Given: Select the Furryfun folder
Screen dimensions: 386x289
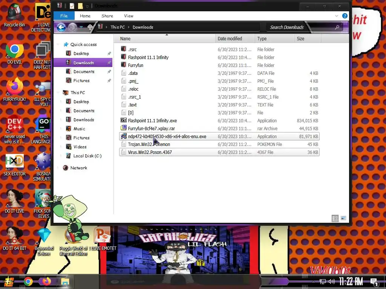Looking at the screenshot, I should [219, 65].
